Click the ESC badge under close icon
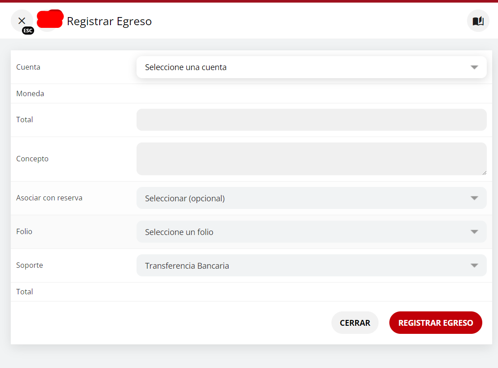 coord(28,31)
